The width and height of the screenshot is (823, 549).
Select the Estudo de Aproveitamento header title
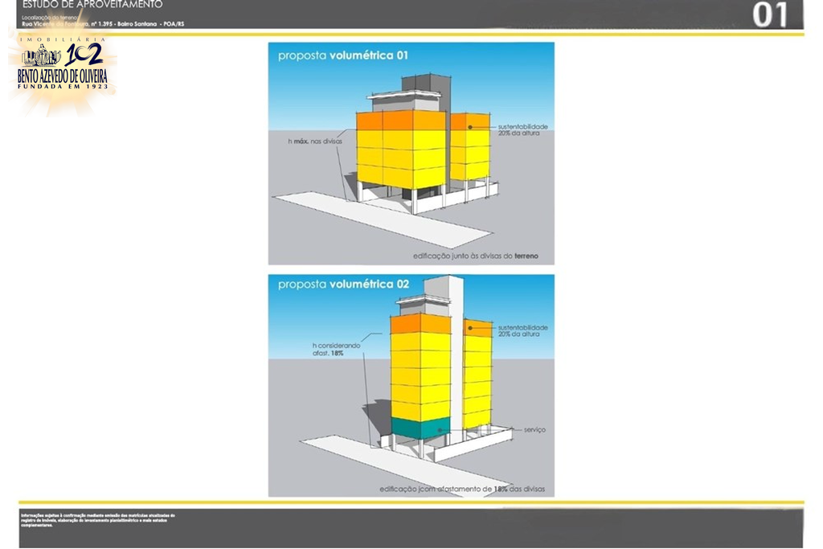pos(92,5)
